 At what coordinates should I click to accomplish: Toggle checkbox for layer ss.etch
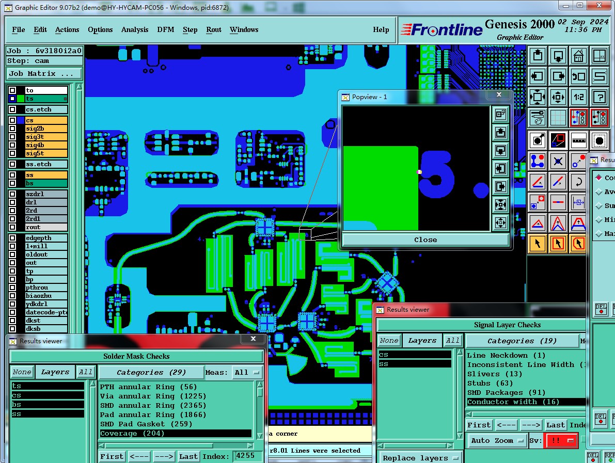[12, 164]
